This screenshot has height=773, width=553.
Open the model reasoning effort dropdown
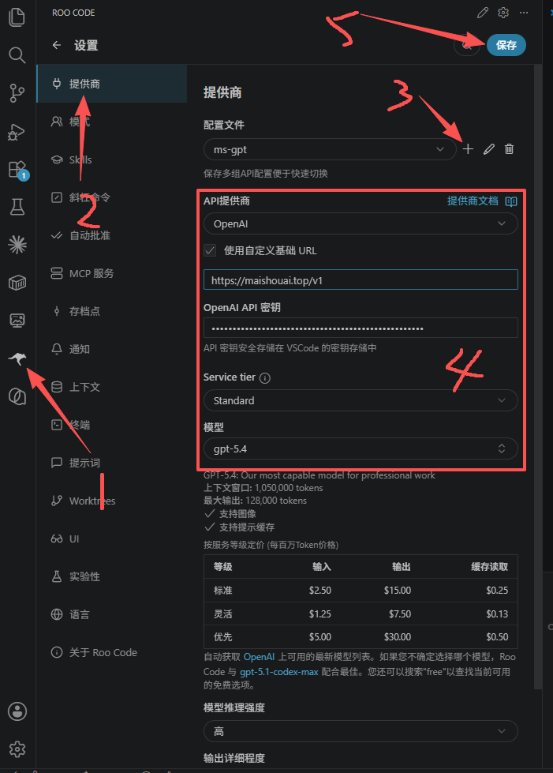tap(361, 732)
